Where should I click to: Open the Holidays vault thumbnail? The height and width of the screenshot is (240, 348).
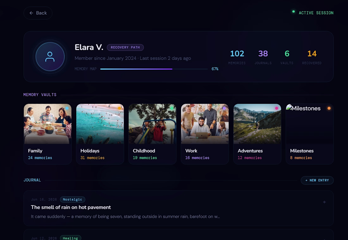click(x=100, y=124)
